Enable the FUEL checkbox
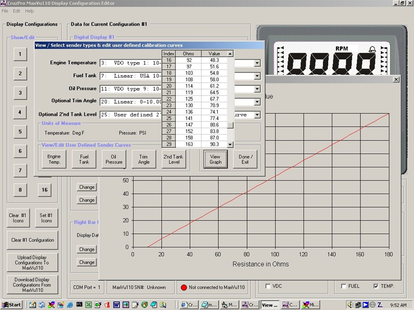Image resolution: width=414 pixels, height=310 pixels. 343,286
